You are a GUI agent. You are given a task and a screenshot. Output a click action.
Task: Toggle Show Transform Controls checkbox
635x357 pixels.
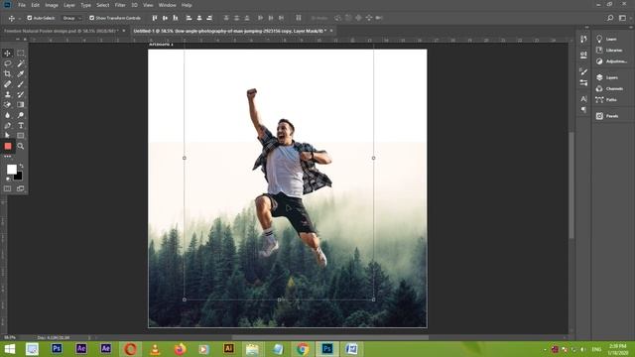tap(92, 18)
